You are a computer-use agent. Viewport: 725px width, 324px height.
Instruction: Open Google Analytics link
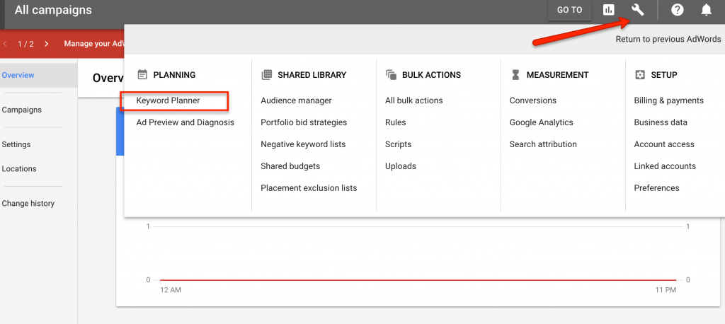coord(542,122)
